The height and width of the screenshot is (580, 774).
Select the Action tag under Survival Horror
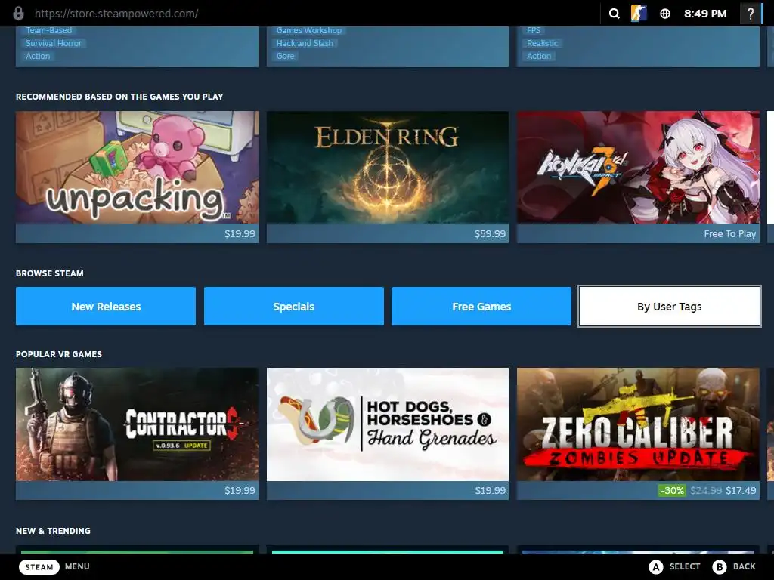point(38,56)
